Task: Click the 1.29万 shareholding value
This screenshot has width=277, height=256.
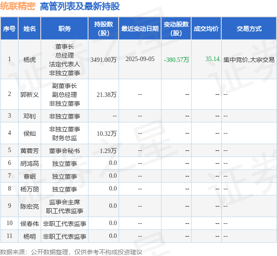Action: point(108,151)
